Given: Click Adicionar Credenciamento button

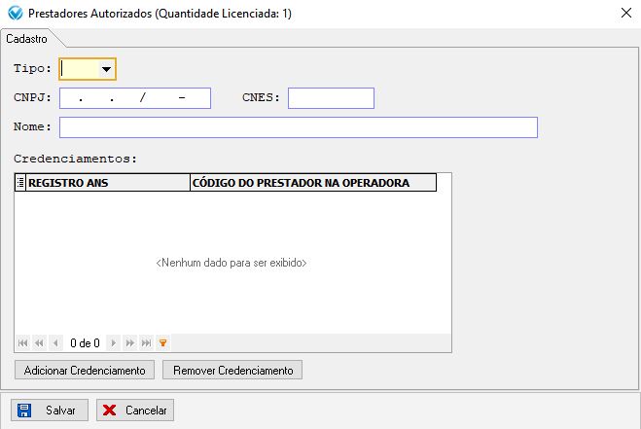Looking at the screenshot, I should pyautogui.click(x=85, y=370).
